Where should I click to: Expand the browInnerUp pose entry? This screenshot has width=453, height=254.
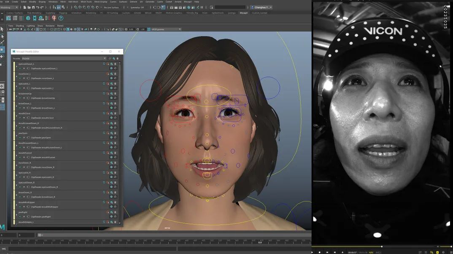tap(16, 95)
